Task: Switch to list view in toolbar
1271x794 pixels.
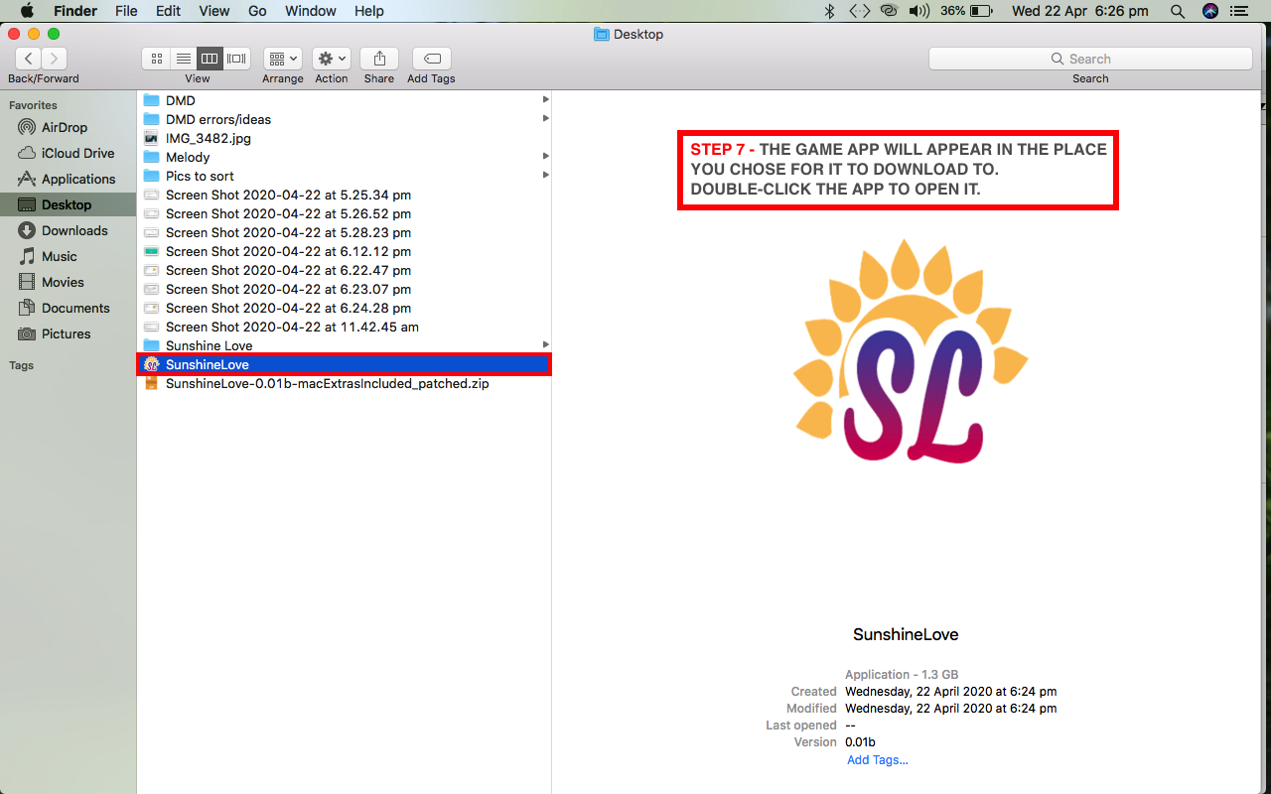Action: click(x=184, y=59)
